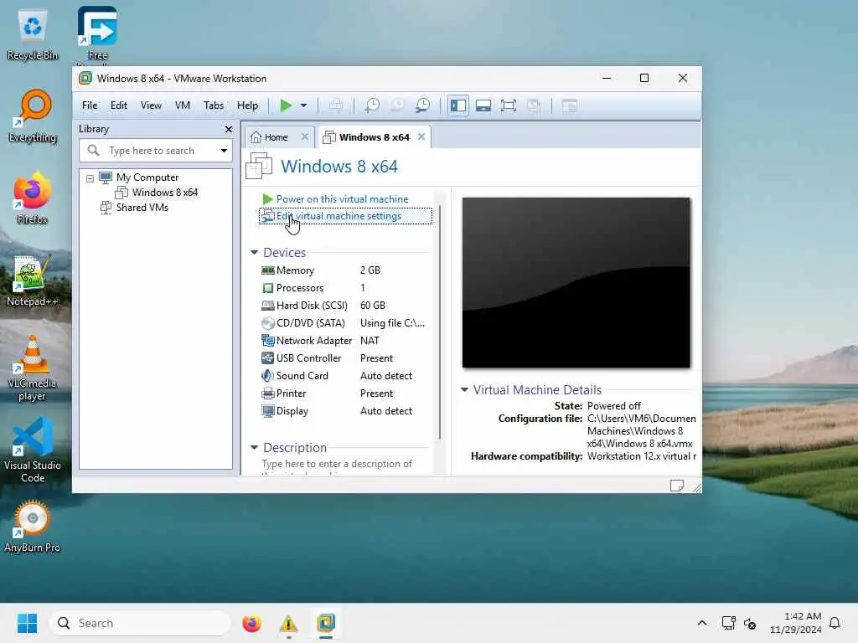Collapse the Virtual Machine Details section
The height and width of the screenshot is (643, 858).
click(x=464, y=389)
